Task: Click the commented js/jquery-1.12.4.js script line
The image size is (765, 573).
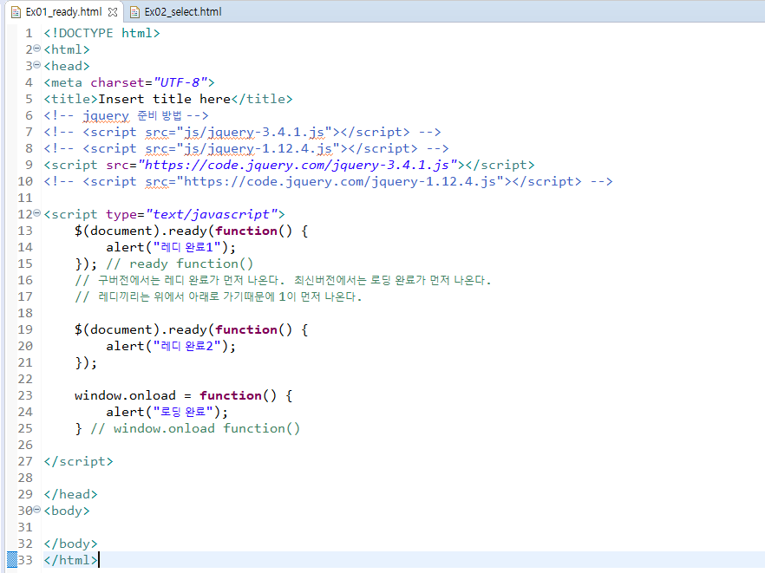Action: pyautogui.click(x=246, y=149)
